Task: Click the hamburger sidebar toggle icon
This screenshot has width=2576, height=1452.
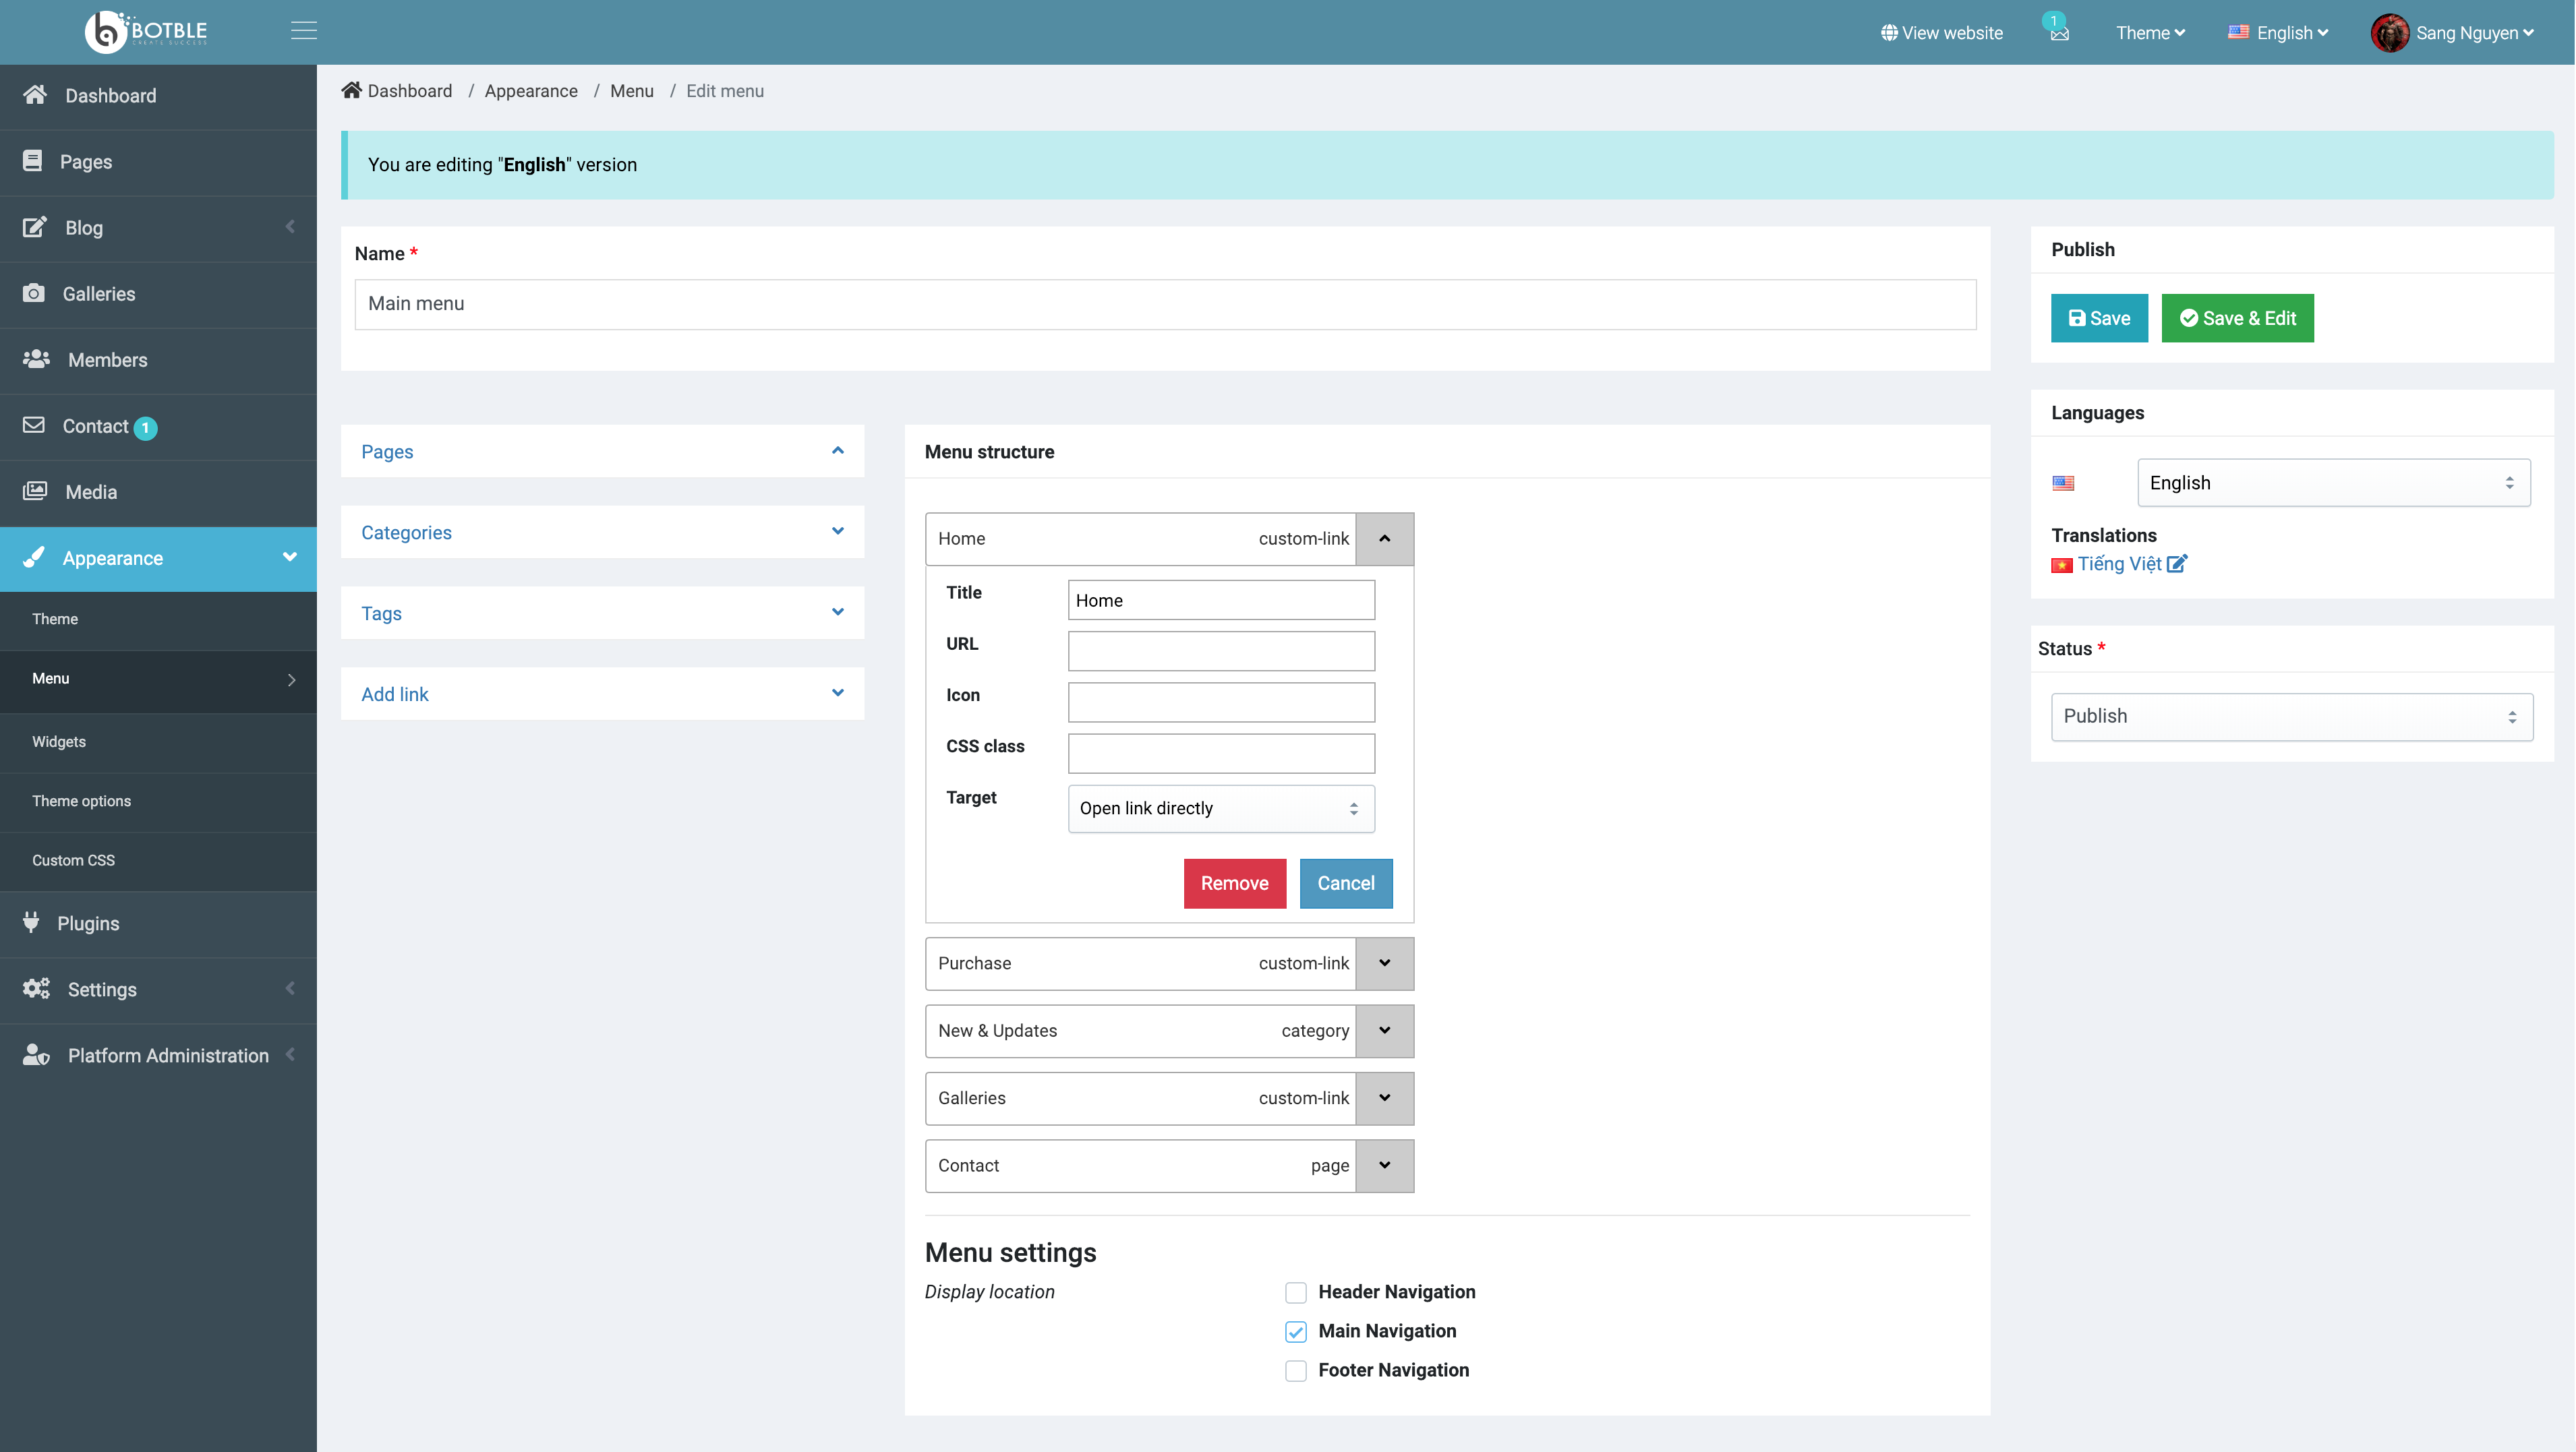Action: tap(304, 31)
